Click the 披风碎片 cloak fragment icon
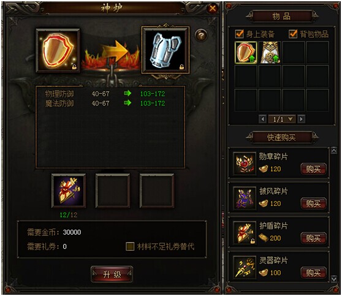 coord(245,198)
